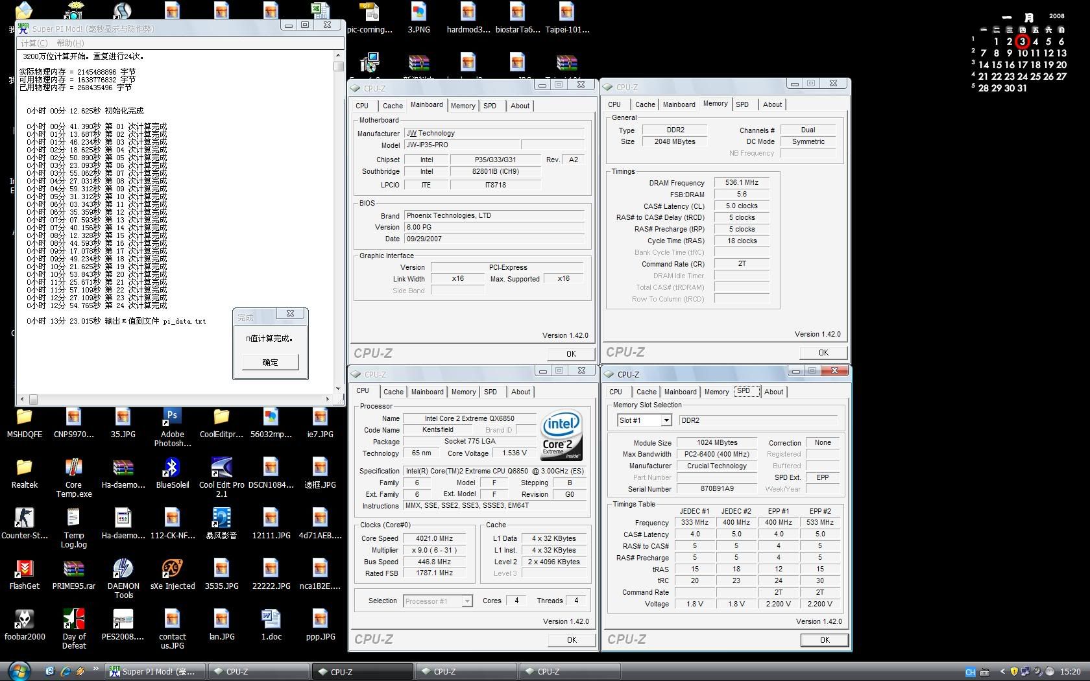1090x681 pixels.
Task: Click the FSB:DRAM 5:6 ratio value
Action: (x=742, y=195)
